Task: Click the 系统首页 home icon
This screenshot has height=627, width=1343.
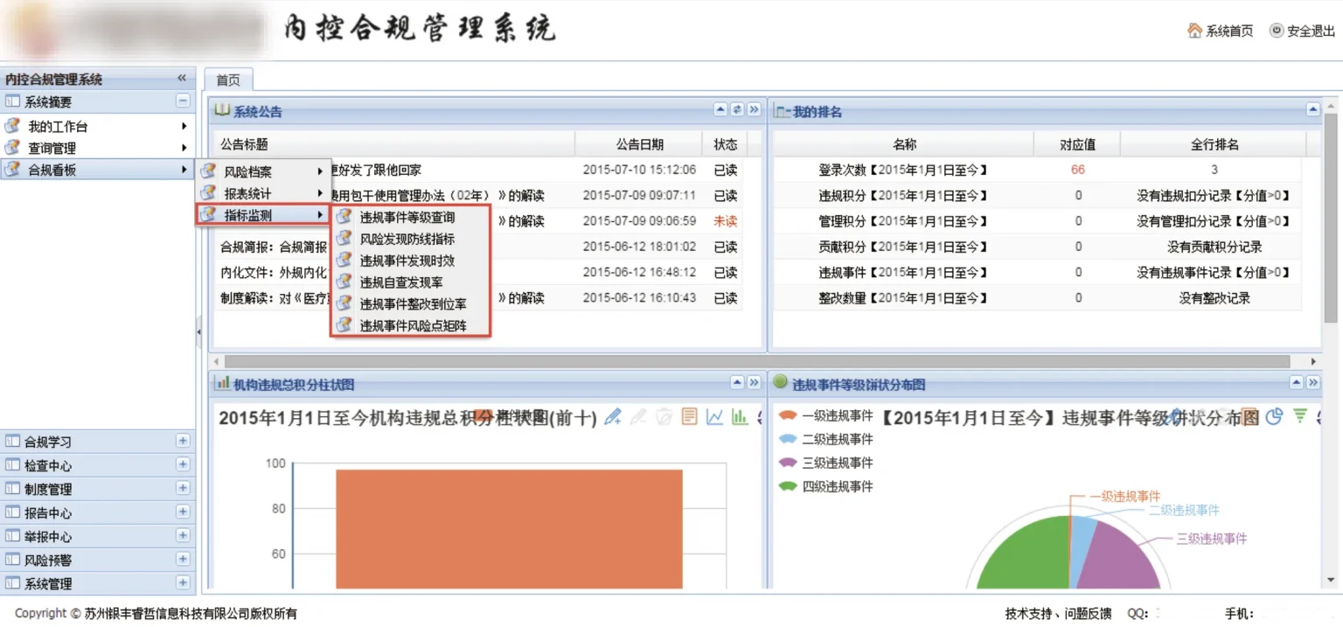Action: click(x=1194, y=31)
